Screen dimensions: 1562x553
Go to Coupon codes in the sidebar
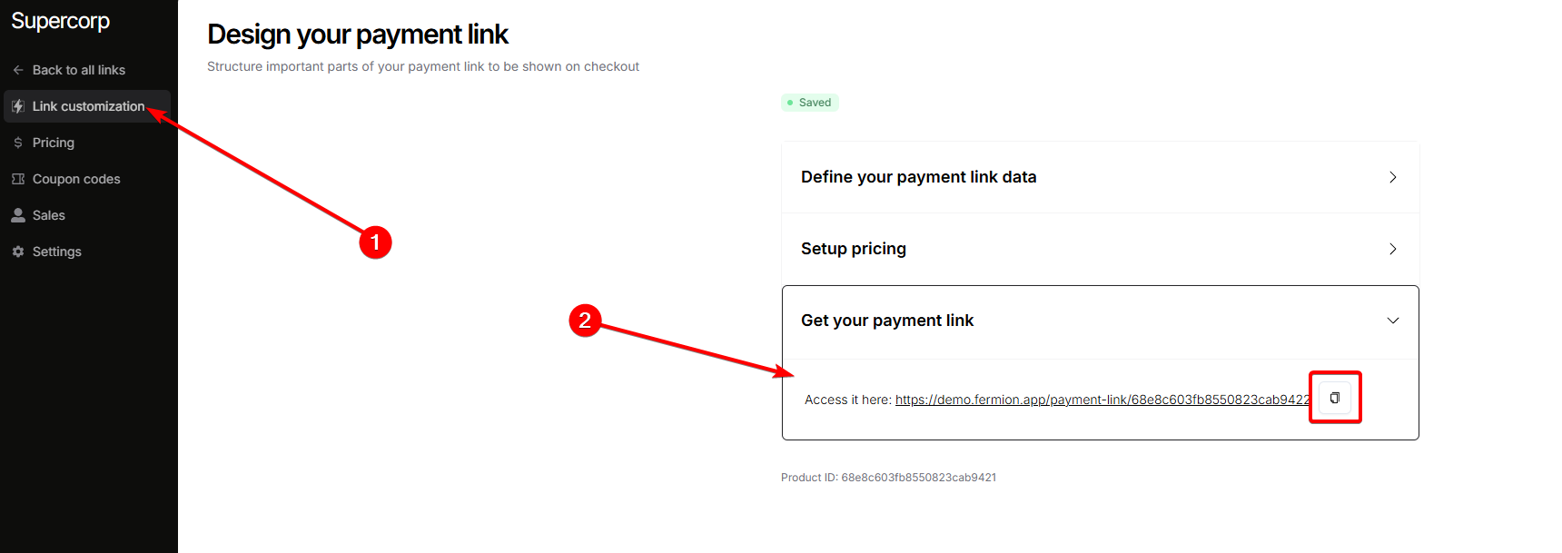(x=76, y=179)
